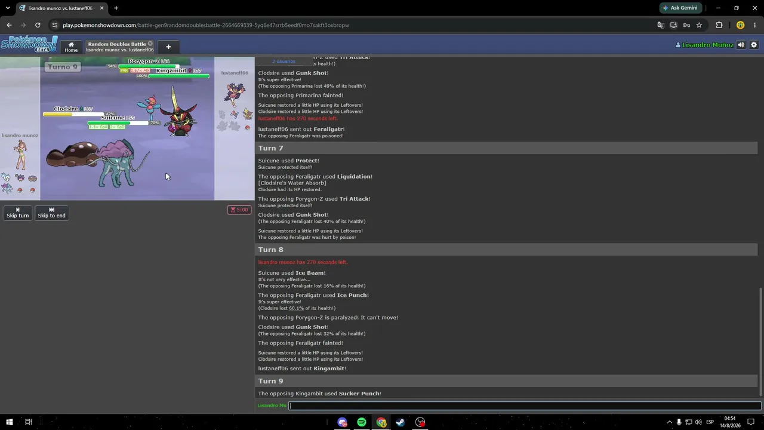This screenshot has width=764, height=430.
Task: Open taskbar clock showing 04:54
Action: pyautogui.click(x=730, y=422)
